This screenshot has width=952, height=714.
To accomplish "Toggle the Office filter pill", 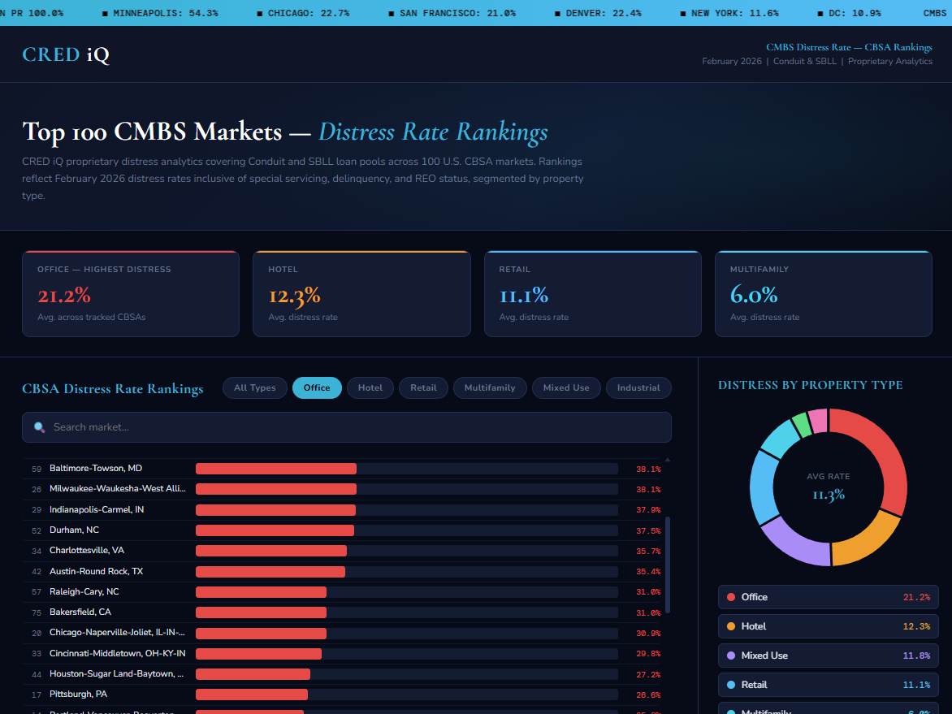I will click(x=317, y=388).
